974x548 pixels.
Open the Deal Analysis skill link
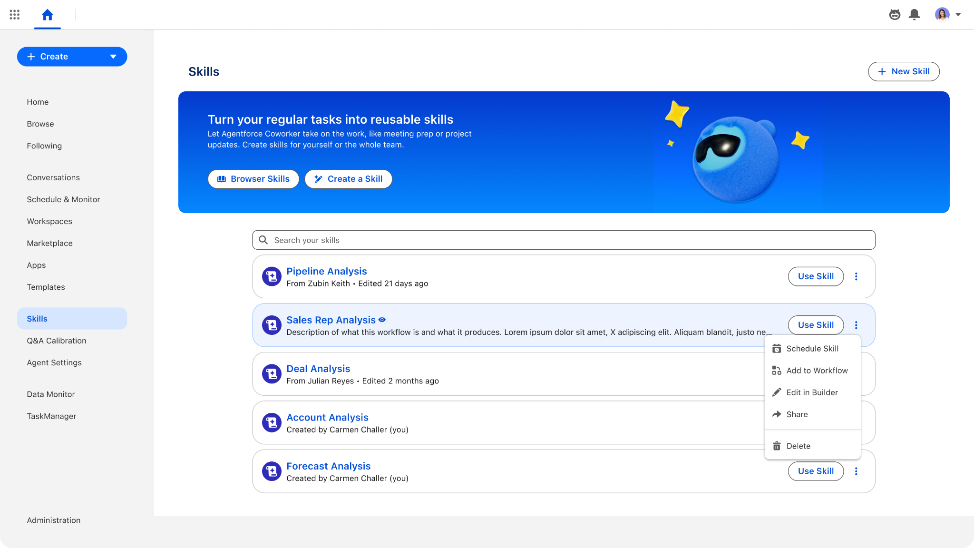pyautogui.click(x=318, y=369)
